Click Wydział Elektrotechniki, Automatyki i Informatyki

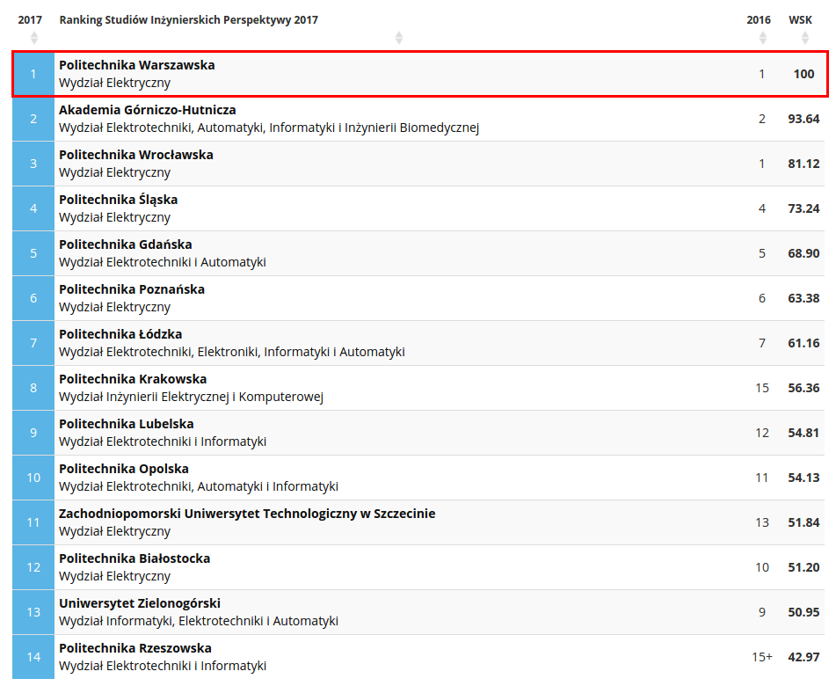199,486
